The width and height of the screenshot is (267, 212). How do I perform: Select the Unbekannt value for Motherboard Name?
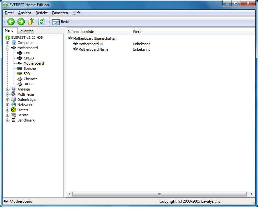click(x=141, y=49)
